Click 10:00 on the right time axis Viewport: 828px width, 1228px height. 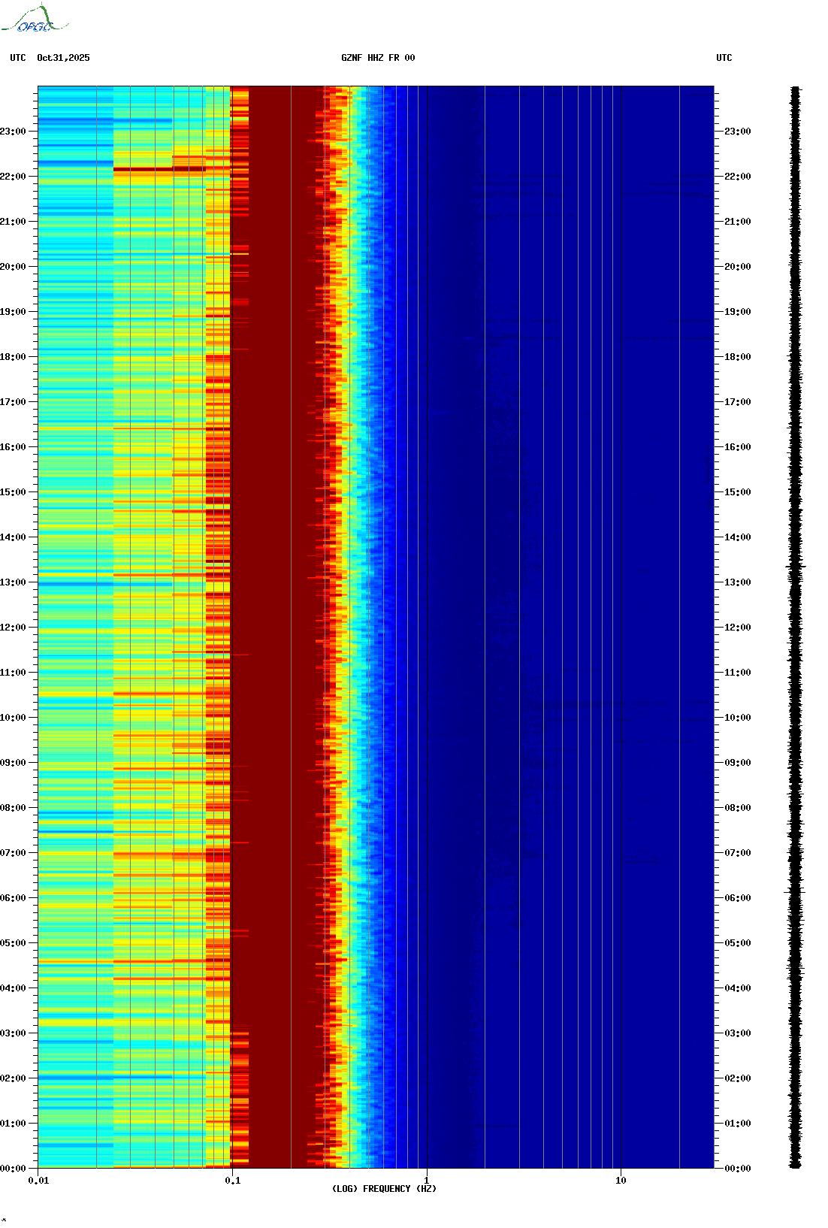[x=738, y=718]
